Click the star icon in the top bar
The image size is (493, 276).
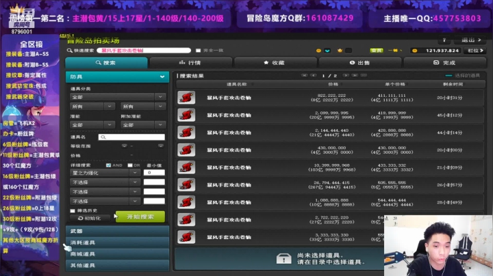coord(340,51)
